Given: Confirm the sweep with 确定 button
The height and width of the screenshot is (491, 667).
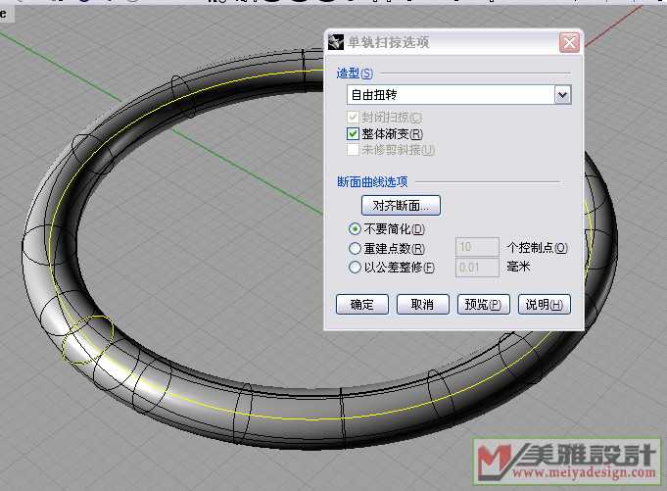Looking at the screenshot, I should coord(362,304).
